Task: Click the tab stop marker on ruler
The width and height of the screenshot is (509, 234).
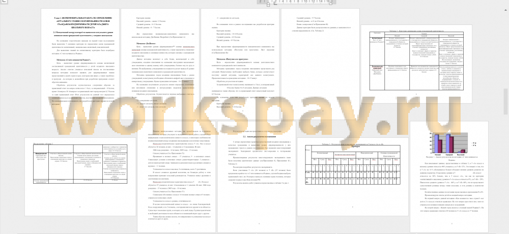Action: pyautogui.click(x=275, y=3)
